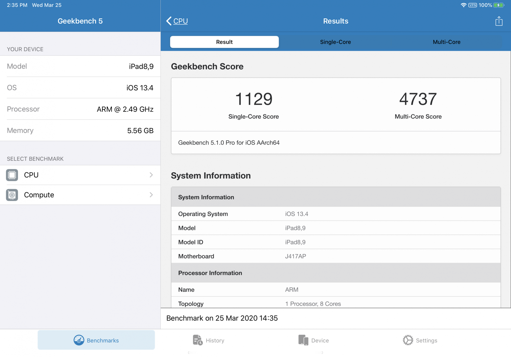The height and width of the screenshot is (357, 511).
Task: Tap the Geekbench Score heading
Action: [207, 66]
